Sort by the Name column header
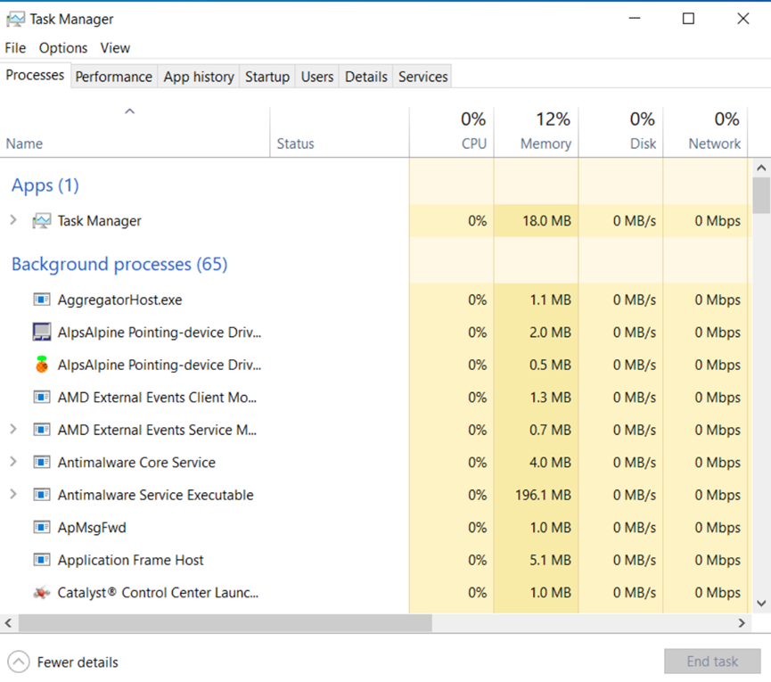 click(135, 133)
